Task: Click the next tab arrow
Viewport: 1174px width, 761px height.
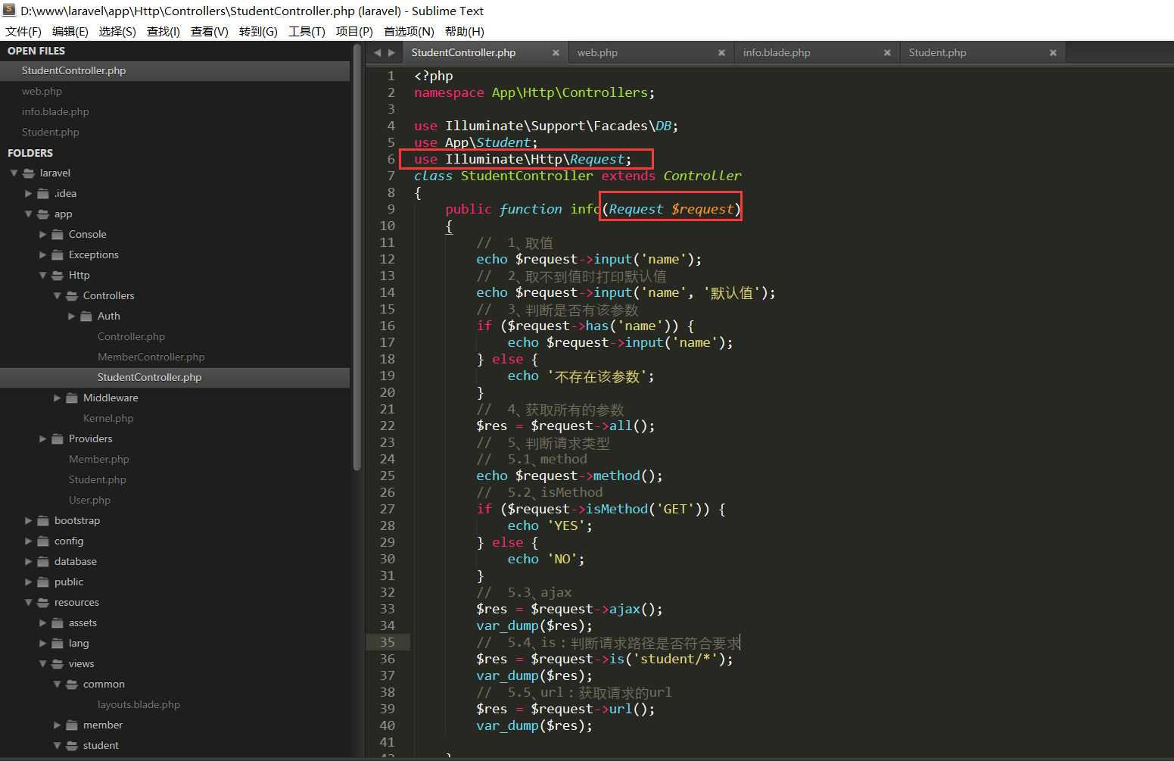Action: (x=391, y=52)
